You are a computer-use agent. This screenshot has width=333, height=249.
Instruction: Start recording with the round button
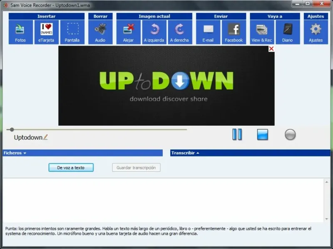coord(290,134)
